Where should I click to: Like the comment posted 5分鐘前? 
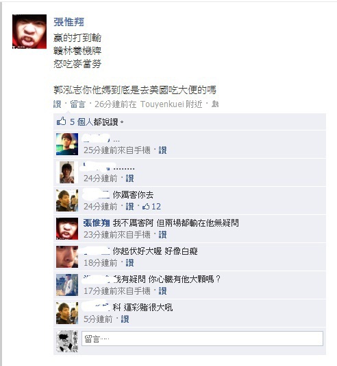click(x=125, y=319)
